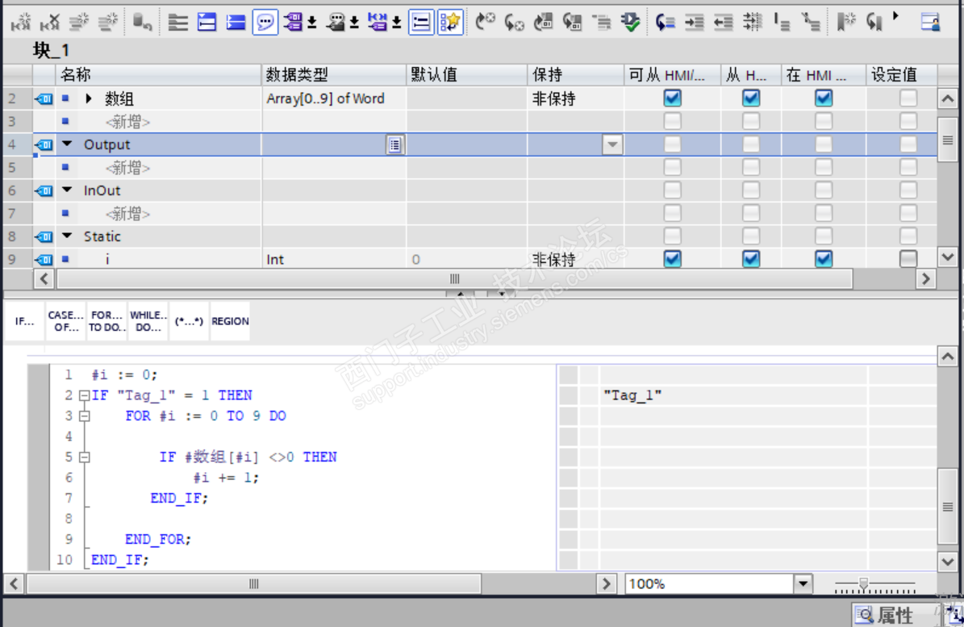Click the set bookmark flag icon
Viewport: 964px width, 627px height.
[x=846, y=23]
